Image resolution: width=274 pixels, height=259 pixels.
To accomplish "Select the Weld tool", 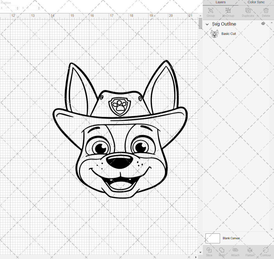I will pos(222,251).
